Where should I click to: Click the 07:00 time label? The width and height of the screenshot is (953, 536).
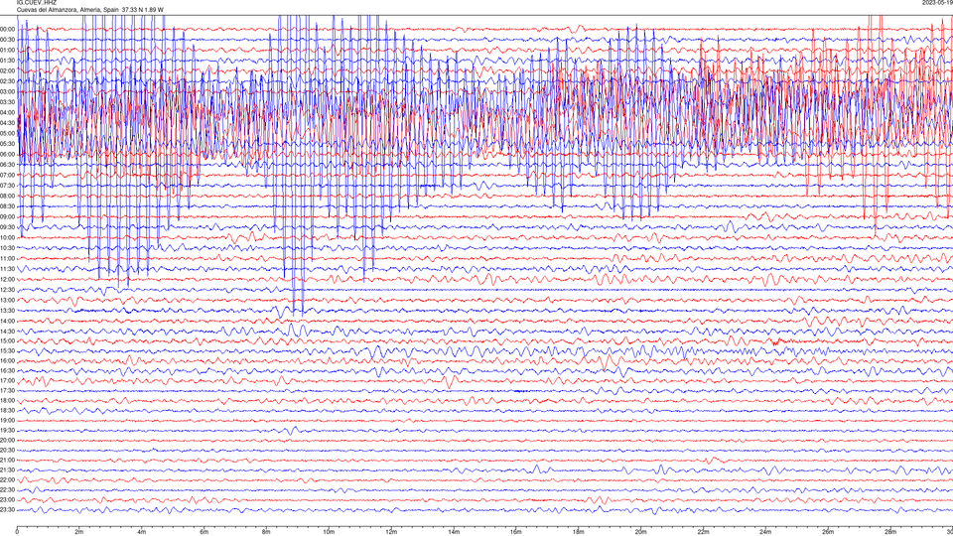click(7, 175)
